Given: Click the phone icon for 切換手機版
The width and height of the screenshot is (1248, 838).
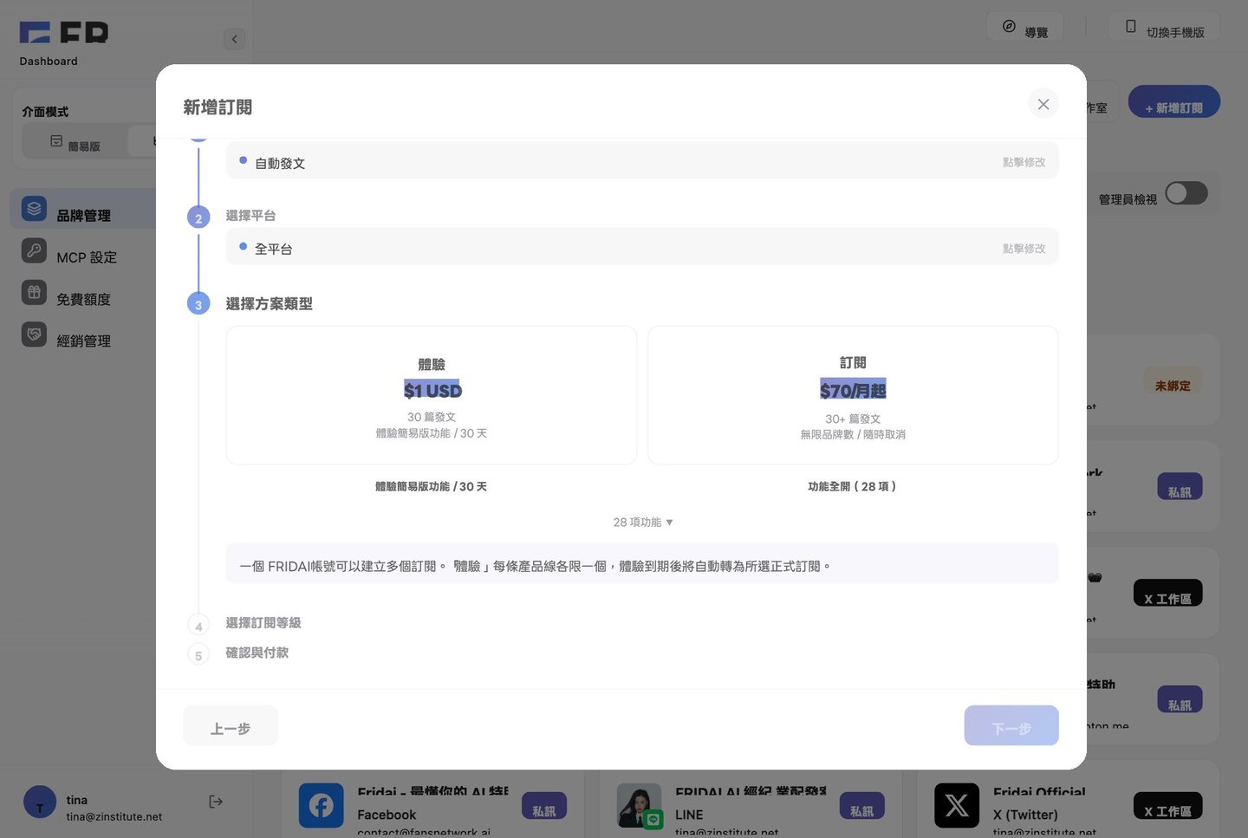Looking at the screenshot, I should (x=1130, y=26).
